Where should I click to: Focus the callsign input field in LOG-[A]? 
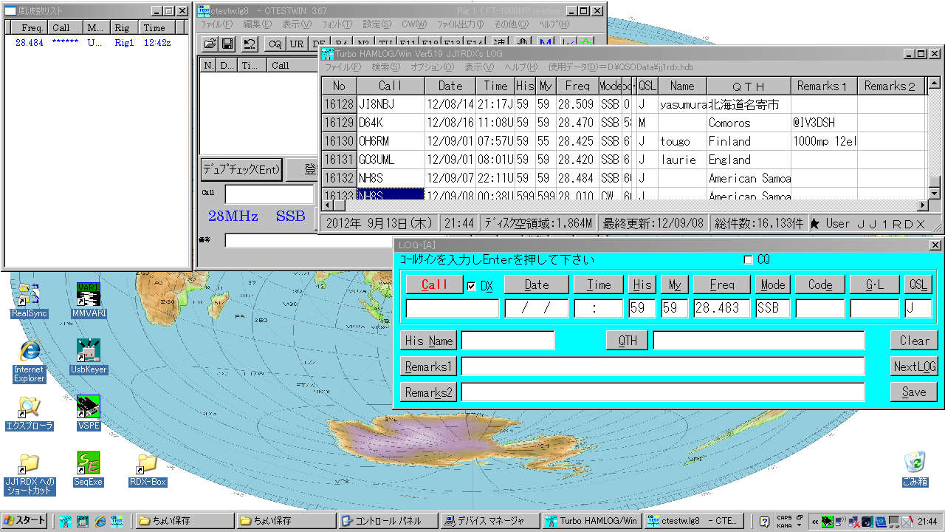tap(453, 309)
